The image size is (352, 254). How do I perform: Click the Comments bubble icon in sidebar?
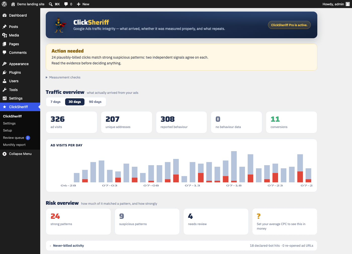tap(5, 53)
